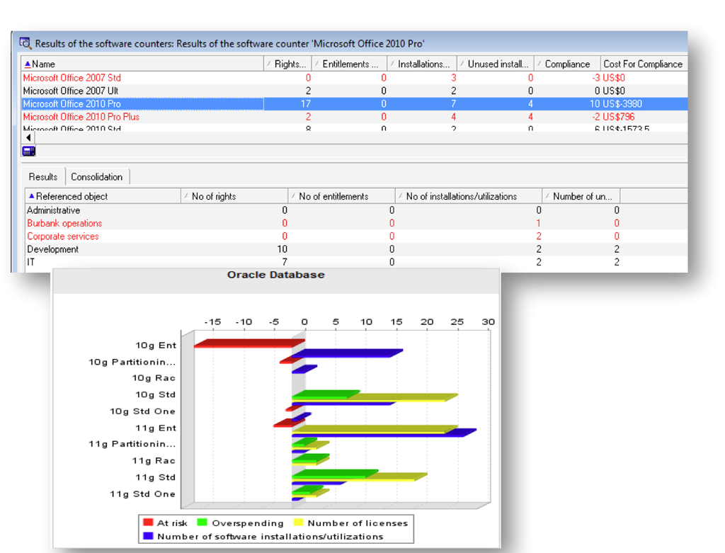Click the US$-3980 cost cell
The height and width of the screenshot is (553, 725).
tap(622, 103)
